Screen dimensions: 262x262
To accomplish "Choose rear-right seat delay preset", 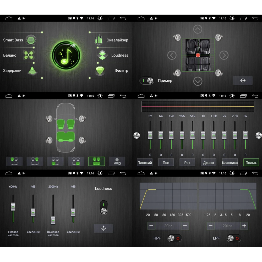I will point(76,161).
